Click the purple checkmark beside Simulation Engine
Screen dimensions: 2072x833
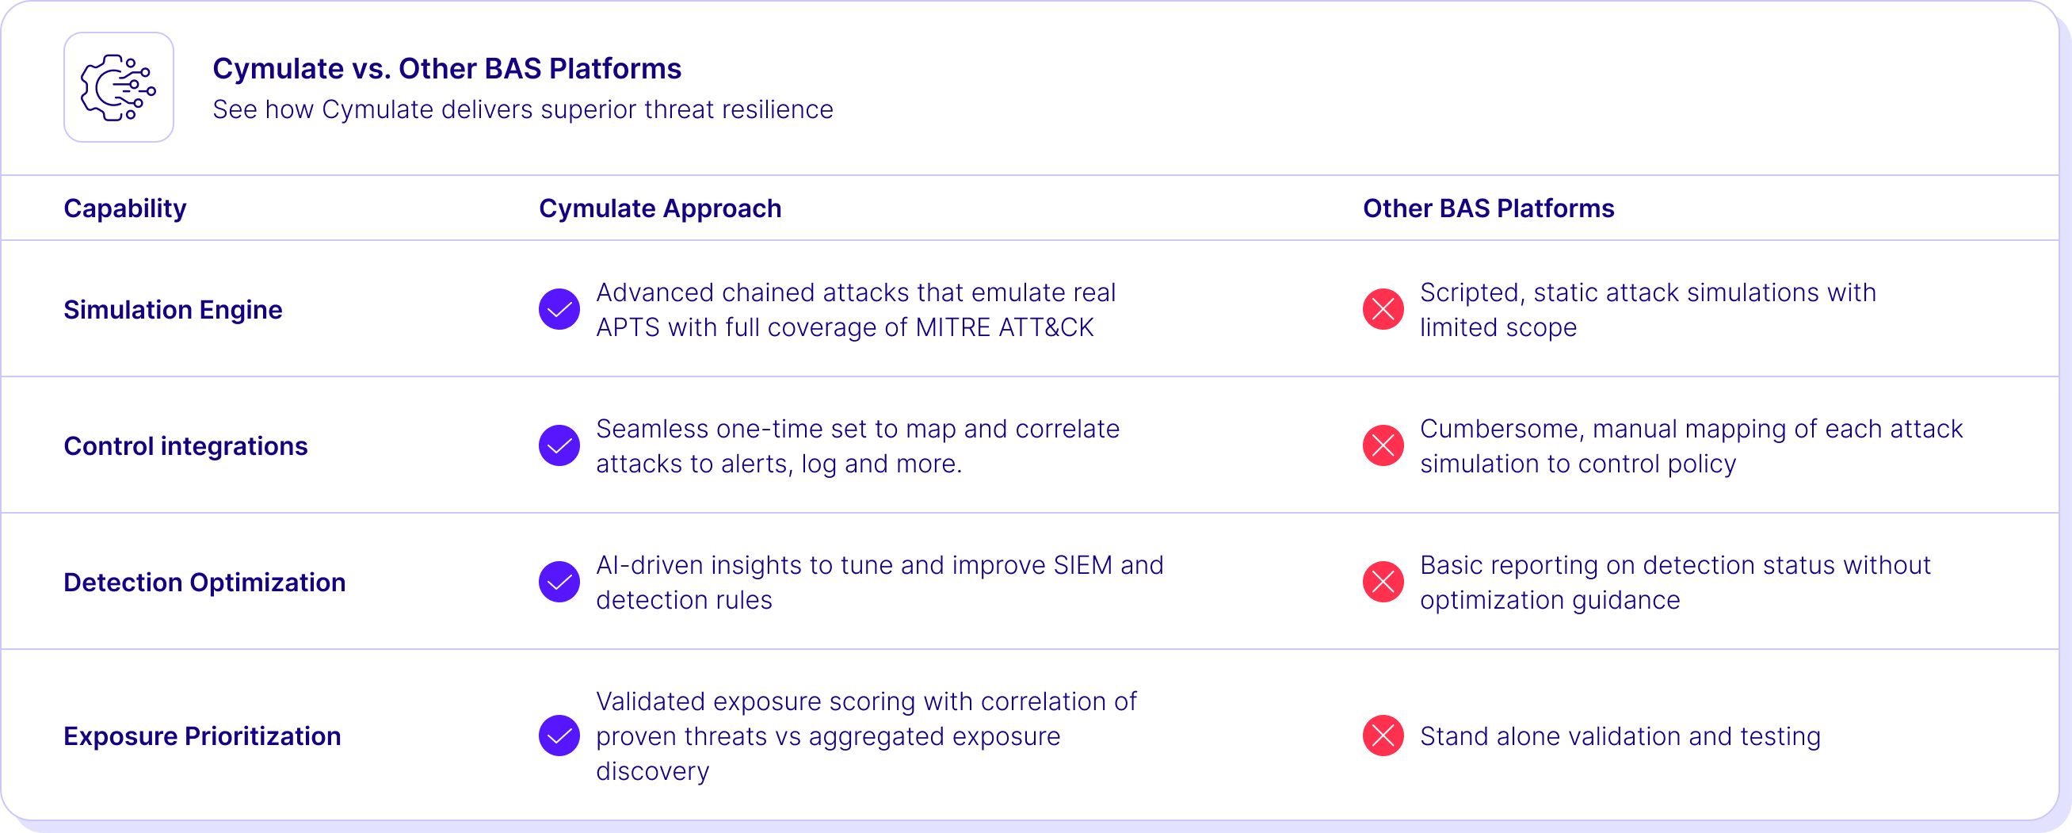coord(559,309)
